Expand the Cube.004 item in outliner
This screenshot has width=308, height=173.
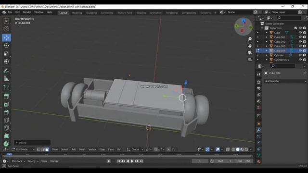click(267, 50)
